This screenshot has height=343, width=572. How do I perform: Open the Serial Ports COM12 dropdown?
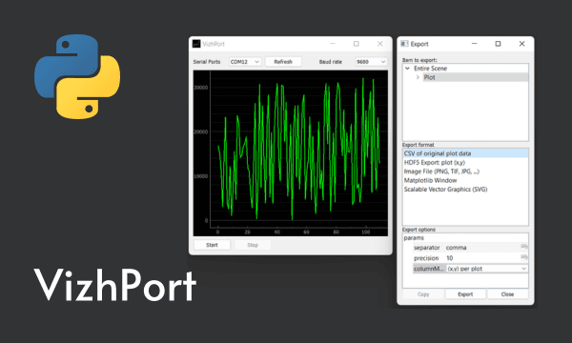(x=245, y=62)
